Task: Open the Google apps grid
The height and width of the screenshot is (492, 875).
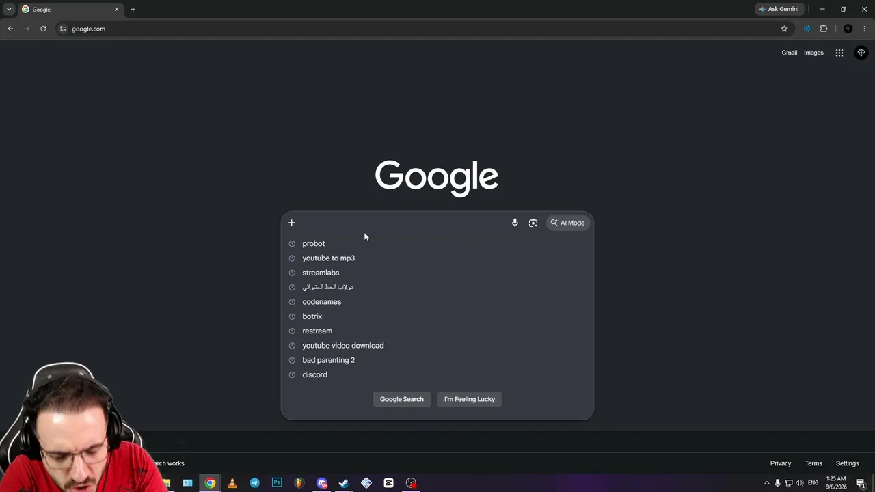Action: coord(839,53)
